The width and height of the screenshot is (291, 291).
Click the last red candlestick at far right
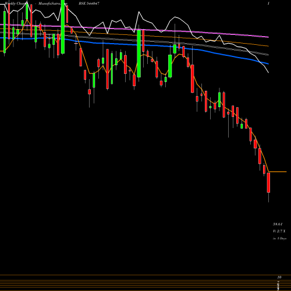[x=268, y=183]
